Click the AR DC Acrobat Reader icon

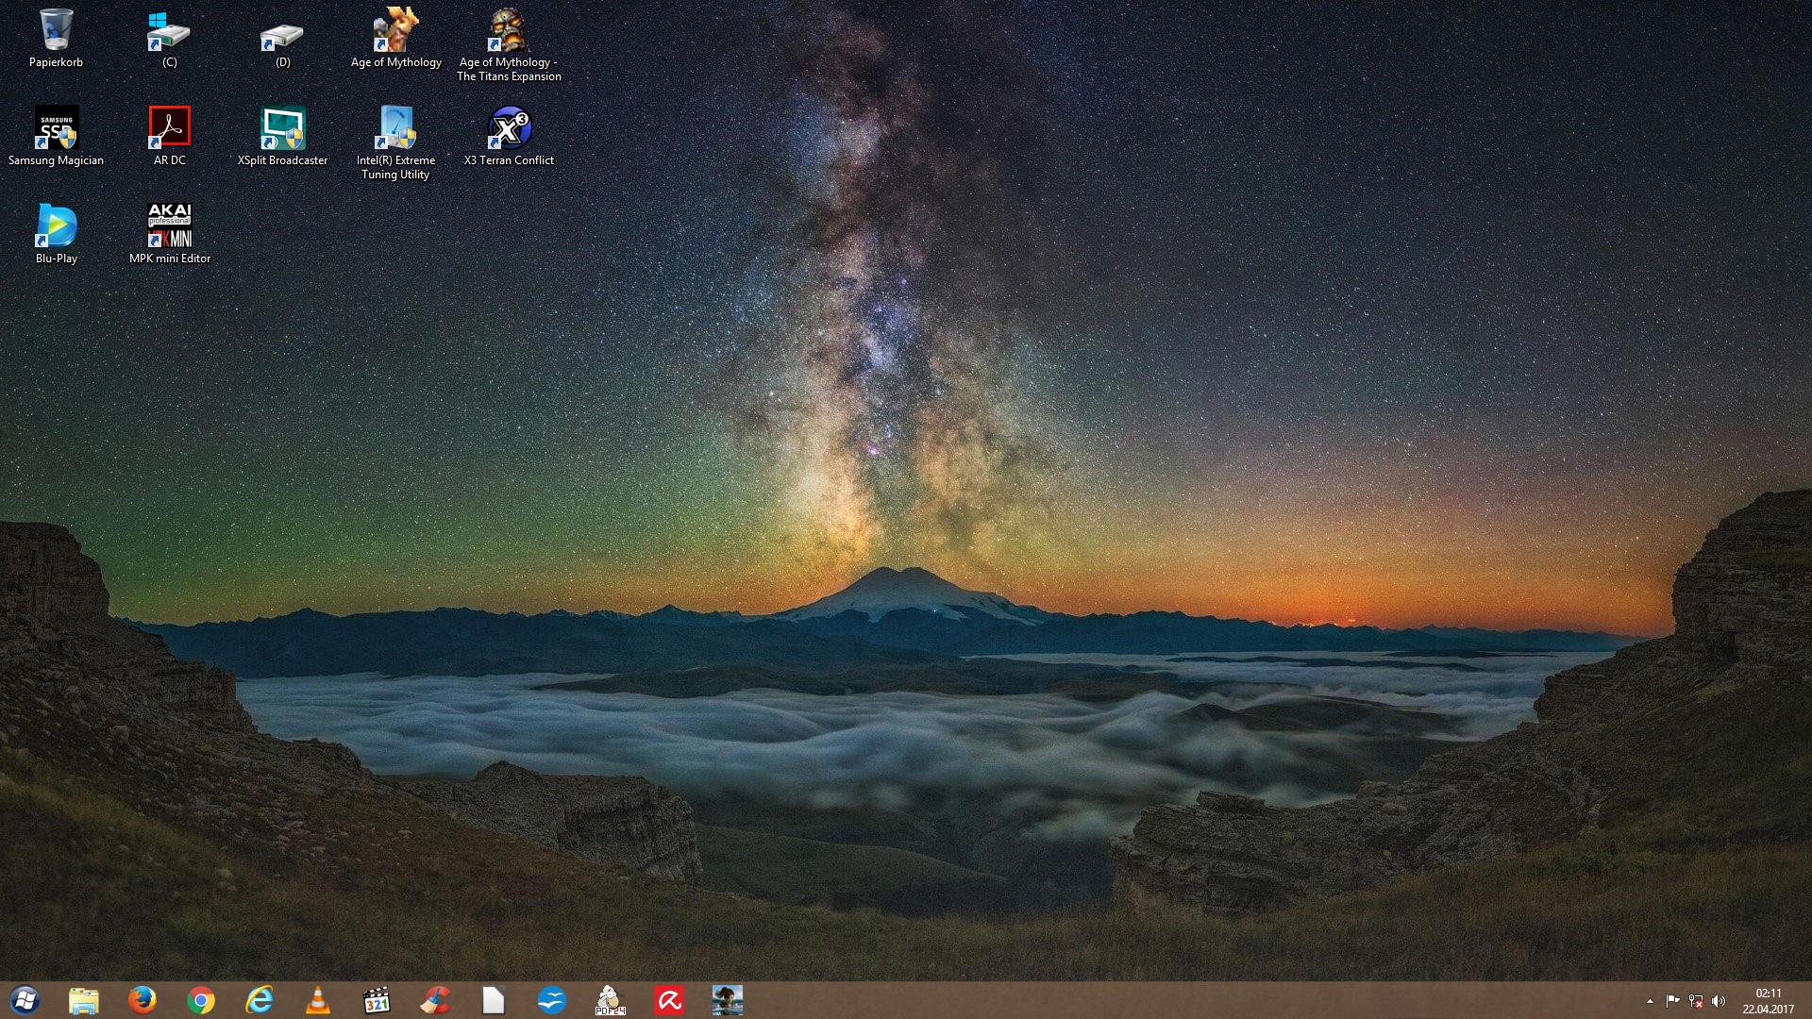pyautogui.click(x=170, y=128)
